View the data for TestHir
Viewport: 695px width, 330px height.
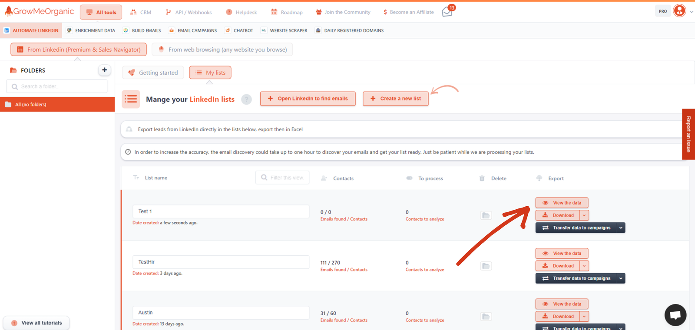562,253
